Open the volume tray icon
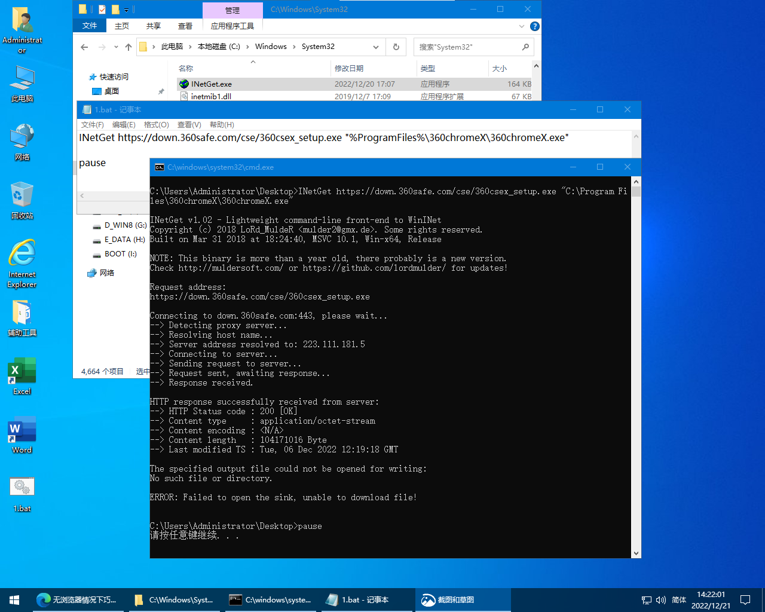 661,600
